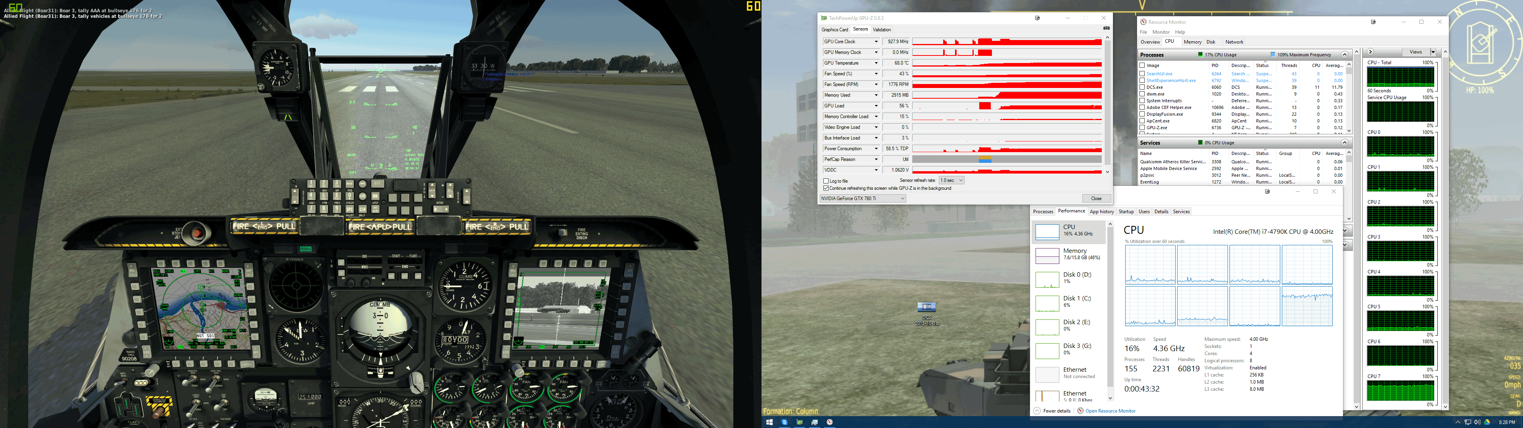Open the Network tab in Resource Monitor
Screen dimensions: 1523x428
pyautogui.click(x=1234, y=42)
